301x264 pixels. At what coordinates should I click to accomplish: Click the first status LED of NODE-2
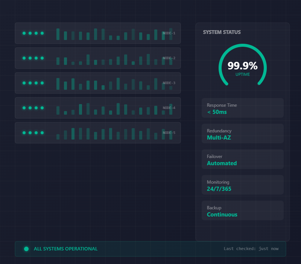(24, 58)
